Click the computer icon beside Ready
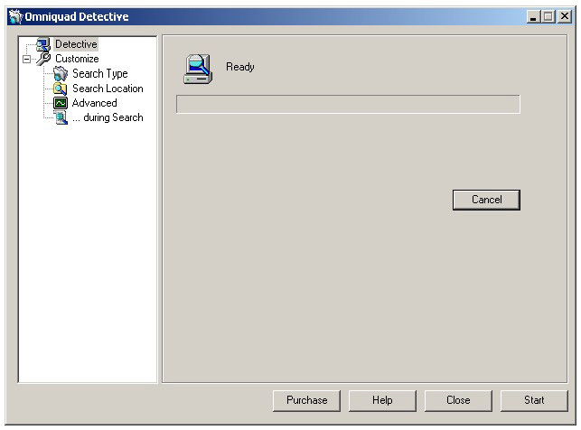Viewport: 581px width, 430px height. point(197,69)
